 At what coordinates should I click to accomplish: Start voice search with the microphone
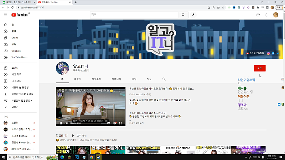click(193, 15)
